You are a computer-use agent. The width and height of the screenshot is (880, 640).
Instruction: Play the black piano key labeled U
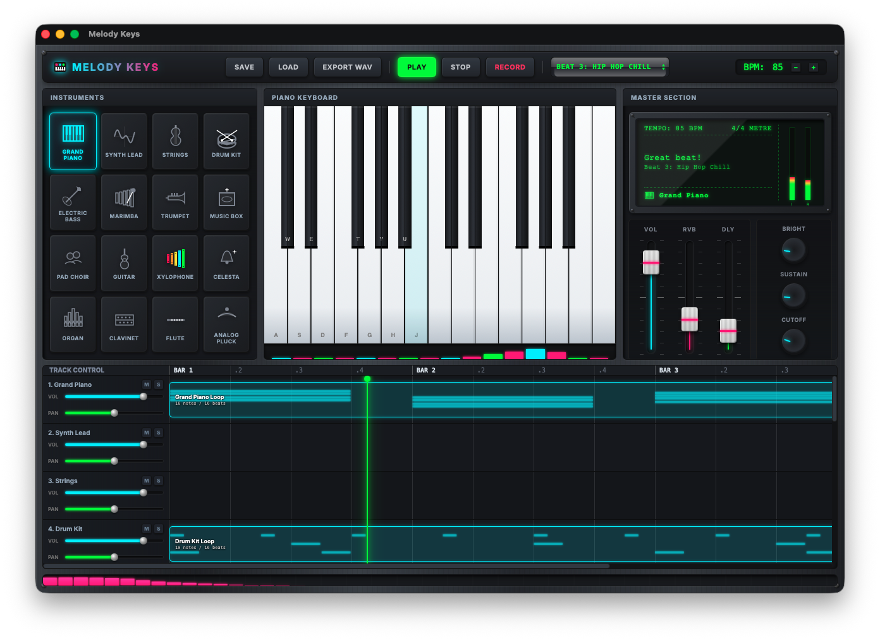tap(405, 177)
